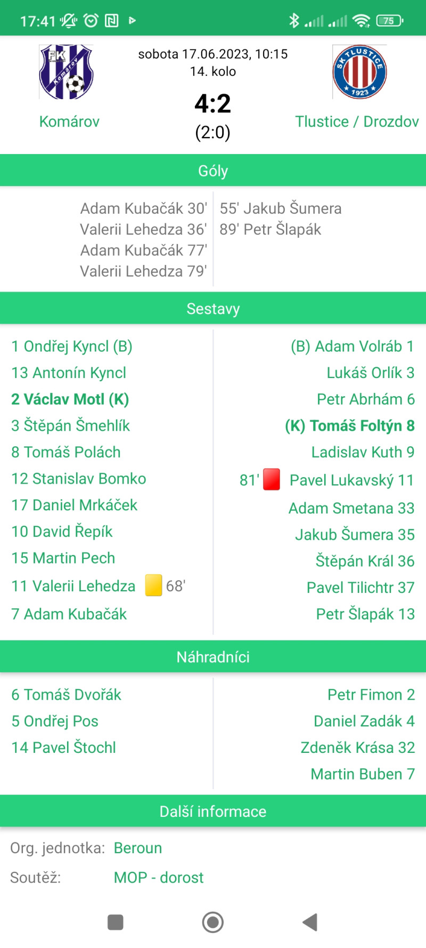Tap the red card icon for Pavel Lukavský
The image size is (426, 948).
click(x=272, y=479)
